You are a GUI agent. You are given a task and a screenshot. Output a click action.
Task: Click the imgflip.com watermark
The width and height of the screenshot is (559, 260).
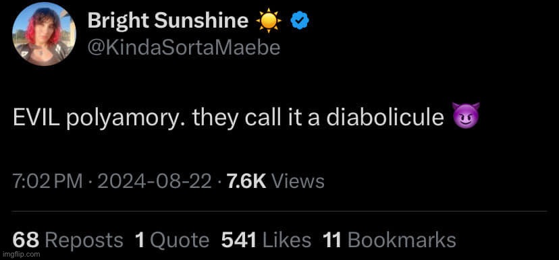point(21,255)
